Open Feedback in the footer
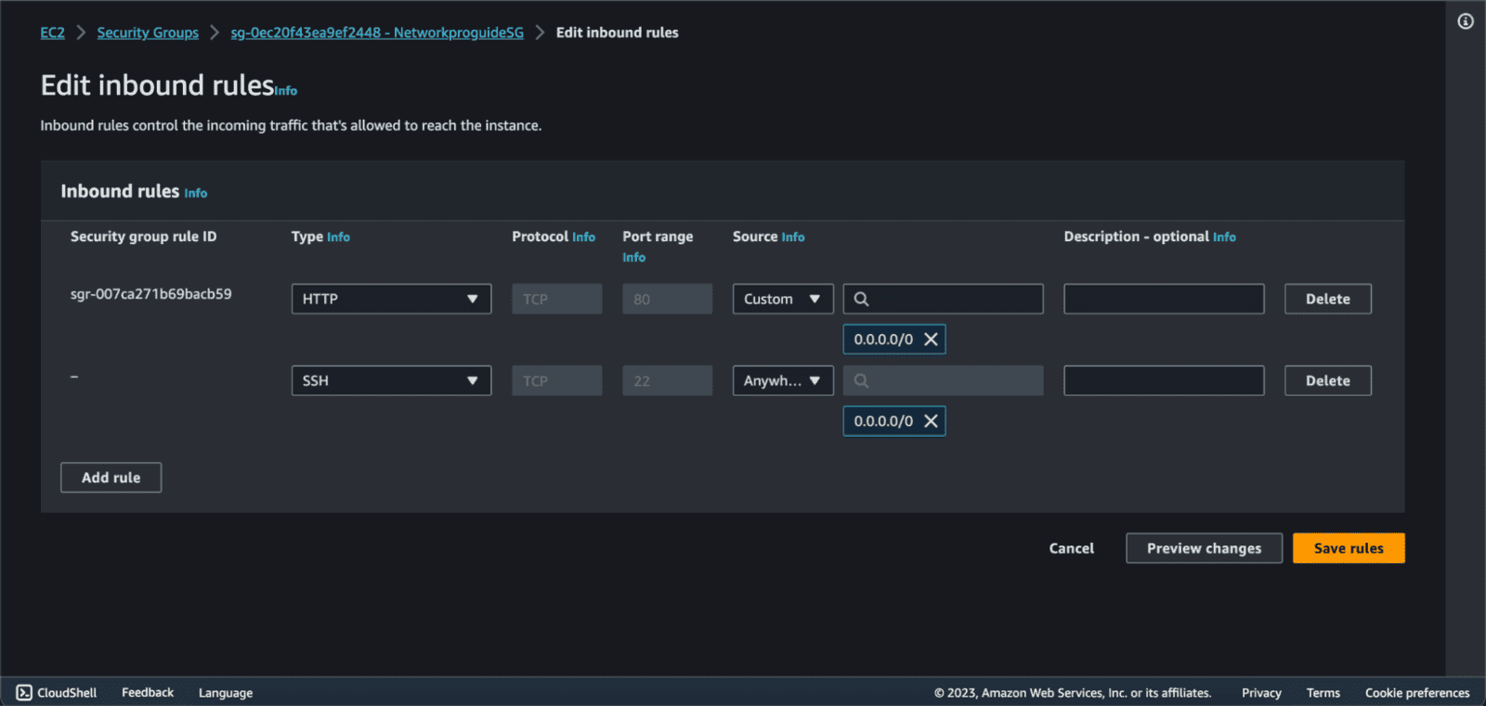 (148, 693)
